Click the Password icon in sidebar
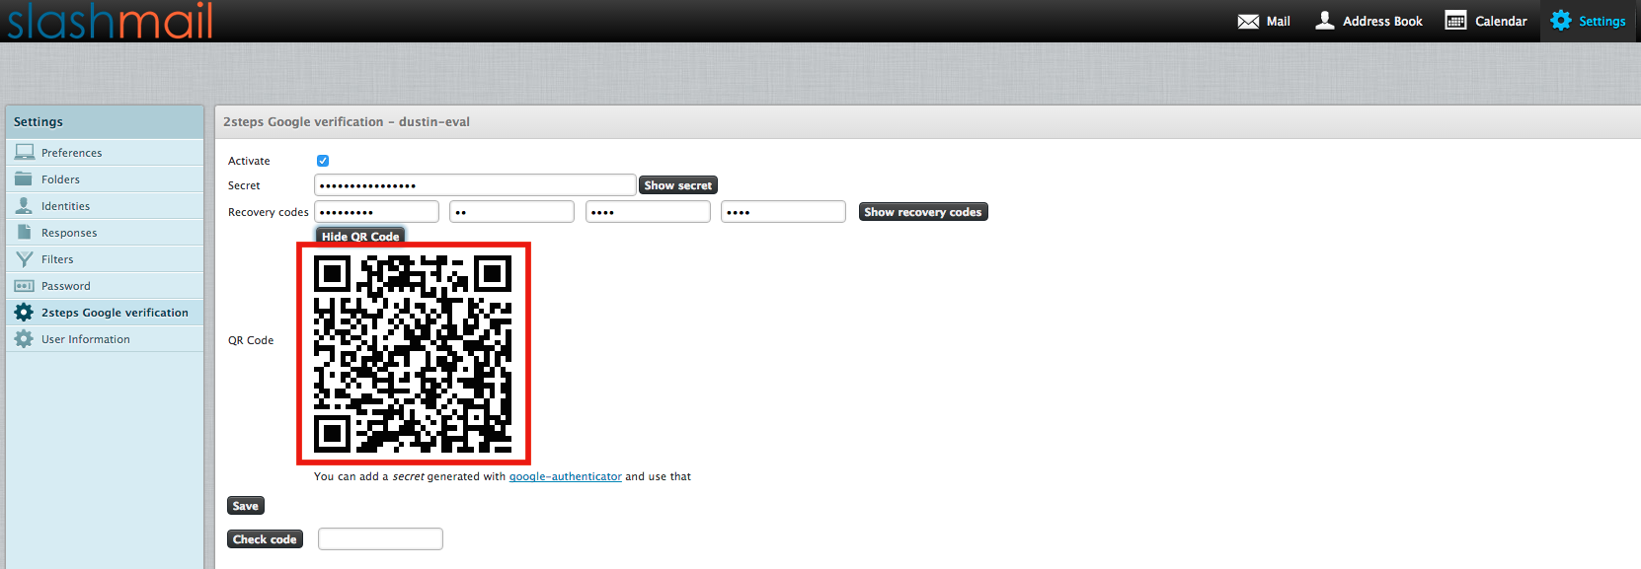Viewport: 1641px width, 569px height. tap(24, 286)
